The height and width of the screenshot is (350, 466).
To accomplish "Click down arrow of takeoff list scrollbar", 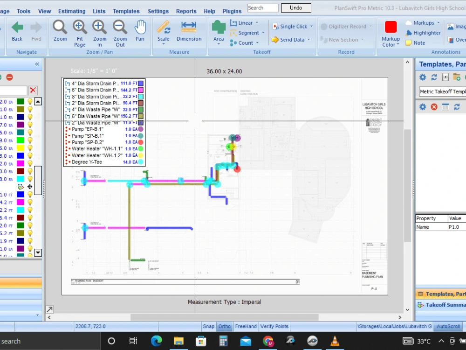I will [38, 253].
